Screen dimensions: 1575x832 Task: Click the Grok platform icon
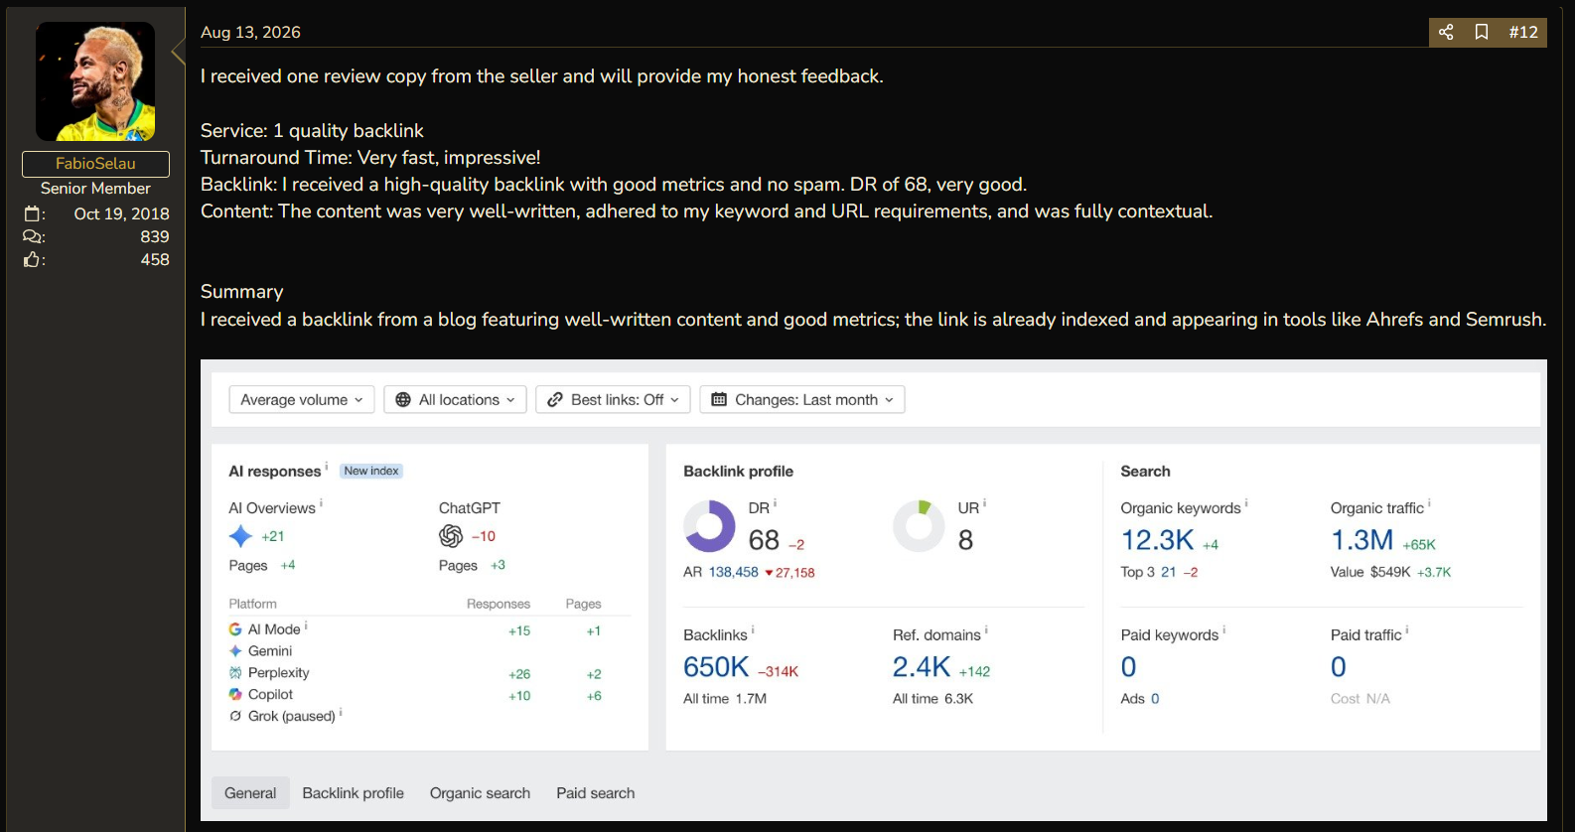[x=235, y=716]
